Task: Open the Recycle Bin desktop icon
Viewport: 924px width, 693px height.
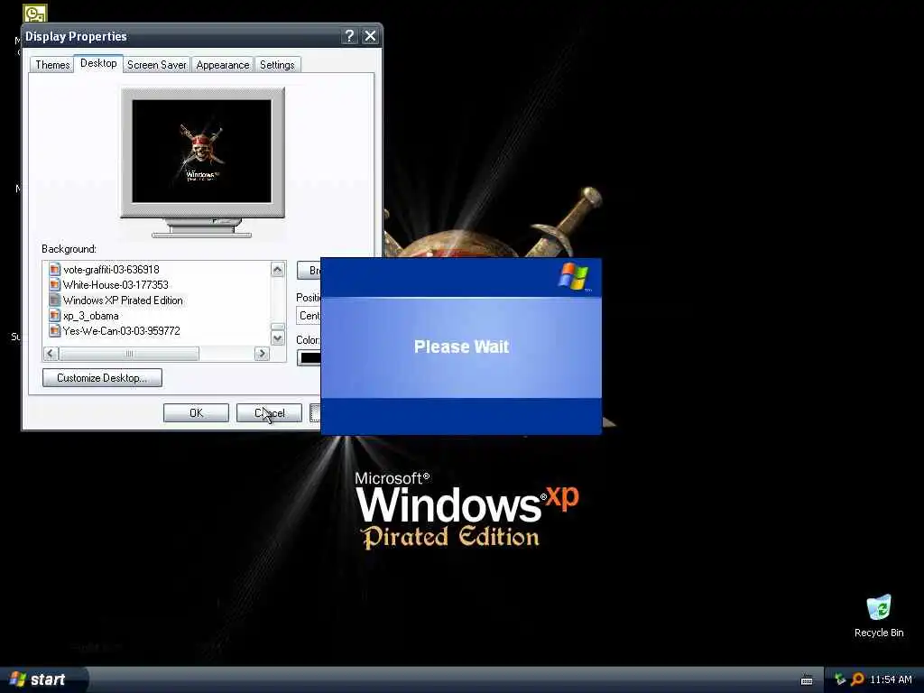Action: click(879, 615)
